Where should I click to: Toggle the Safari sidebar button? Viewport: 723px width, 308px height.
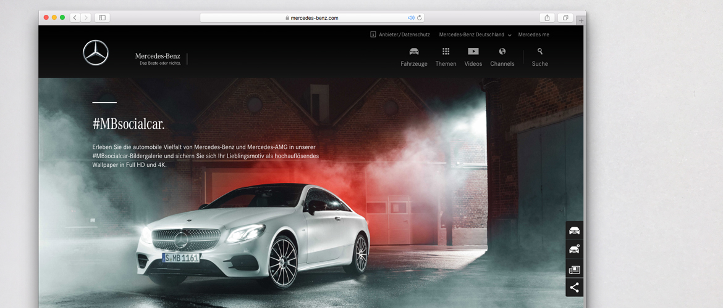pos(102,17)
